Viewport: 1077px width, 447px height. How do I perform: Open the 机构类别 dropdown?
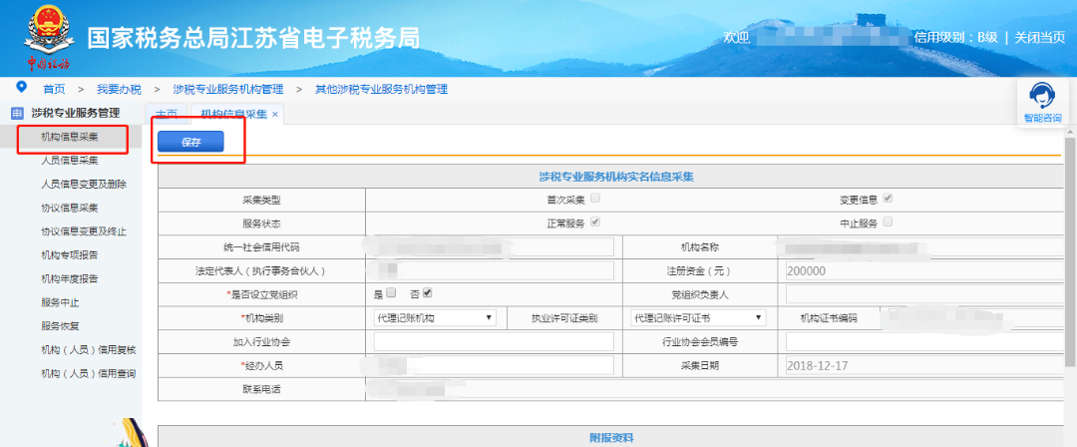click(x=435, y=317)
